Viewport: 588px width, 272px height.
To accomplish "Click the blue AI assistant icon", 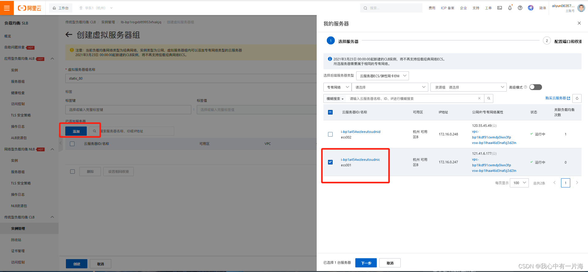I will point(531,8).
